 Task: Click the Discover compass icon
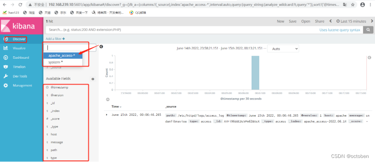tap(6, 39)
